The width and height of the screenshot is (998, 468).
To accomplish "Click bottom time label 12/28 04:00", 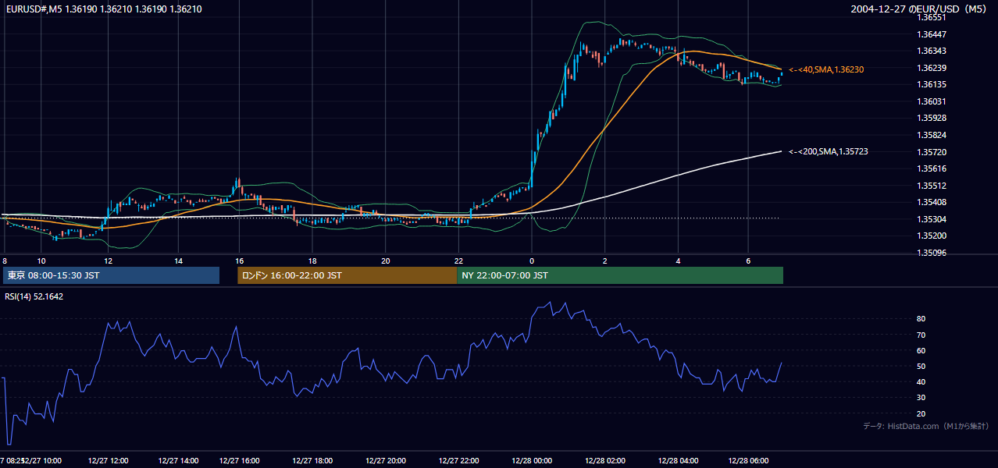I will tap(679, 460).
